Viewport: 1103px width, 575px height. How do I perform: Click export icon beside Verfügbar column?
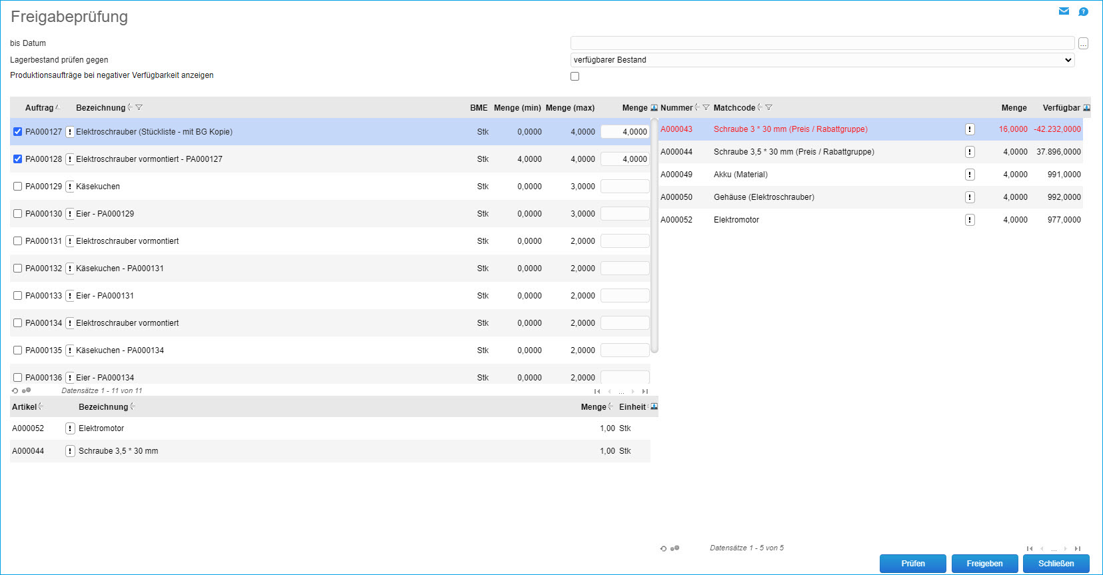1086,107
